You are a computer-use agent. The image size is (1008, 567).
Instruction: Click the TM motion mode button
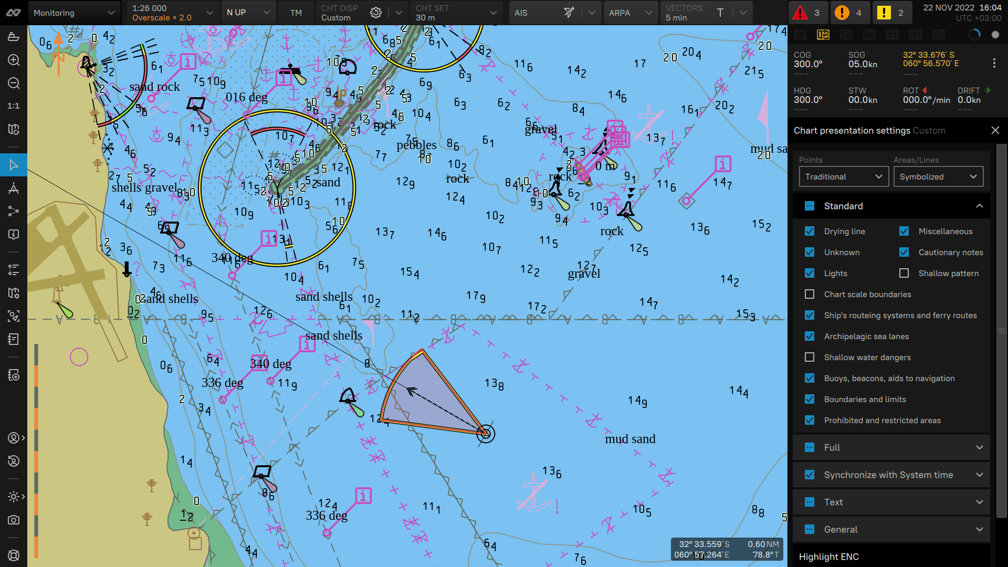pyautogui.click(x=296, y=13)
